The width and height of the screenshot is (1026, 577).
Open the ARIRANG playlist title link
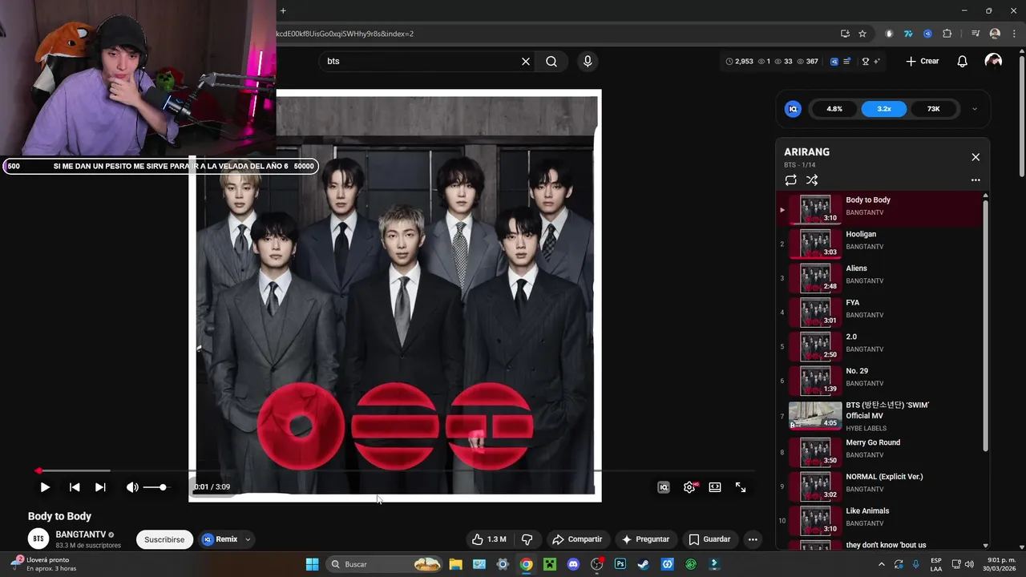coord(806,152)
